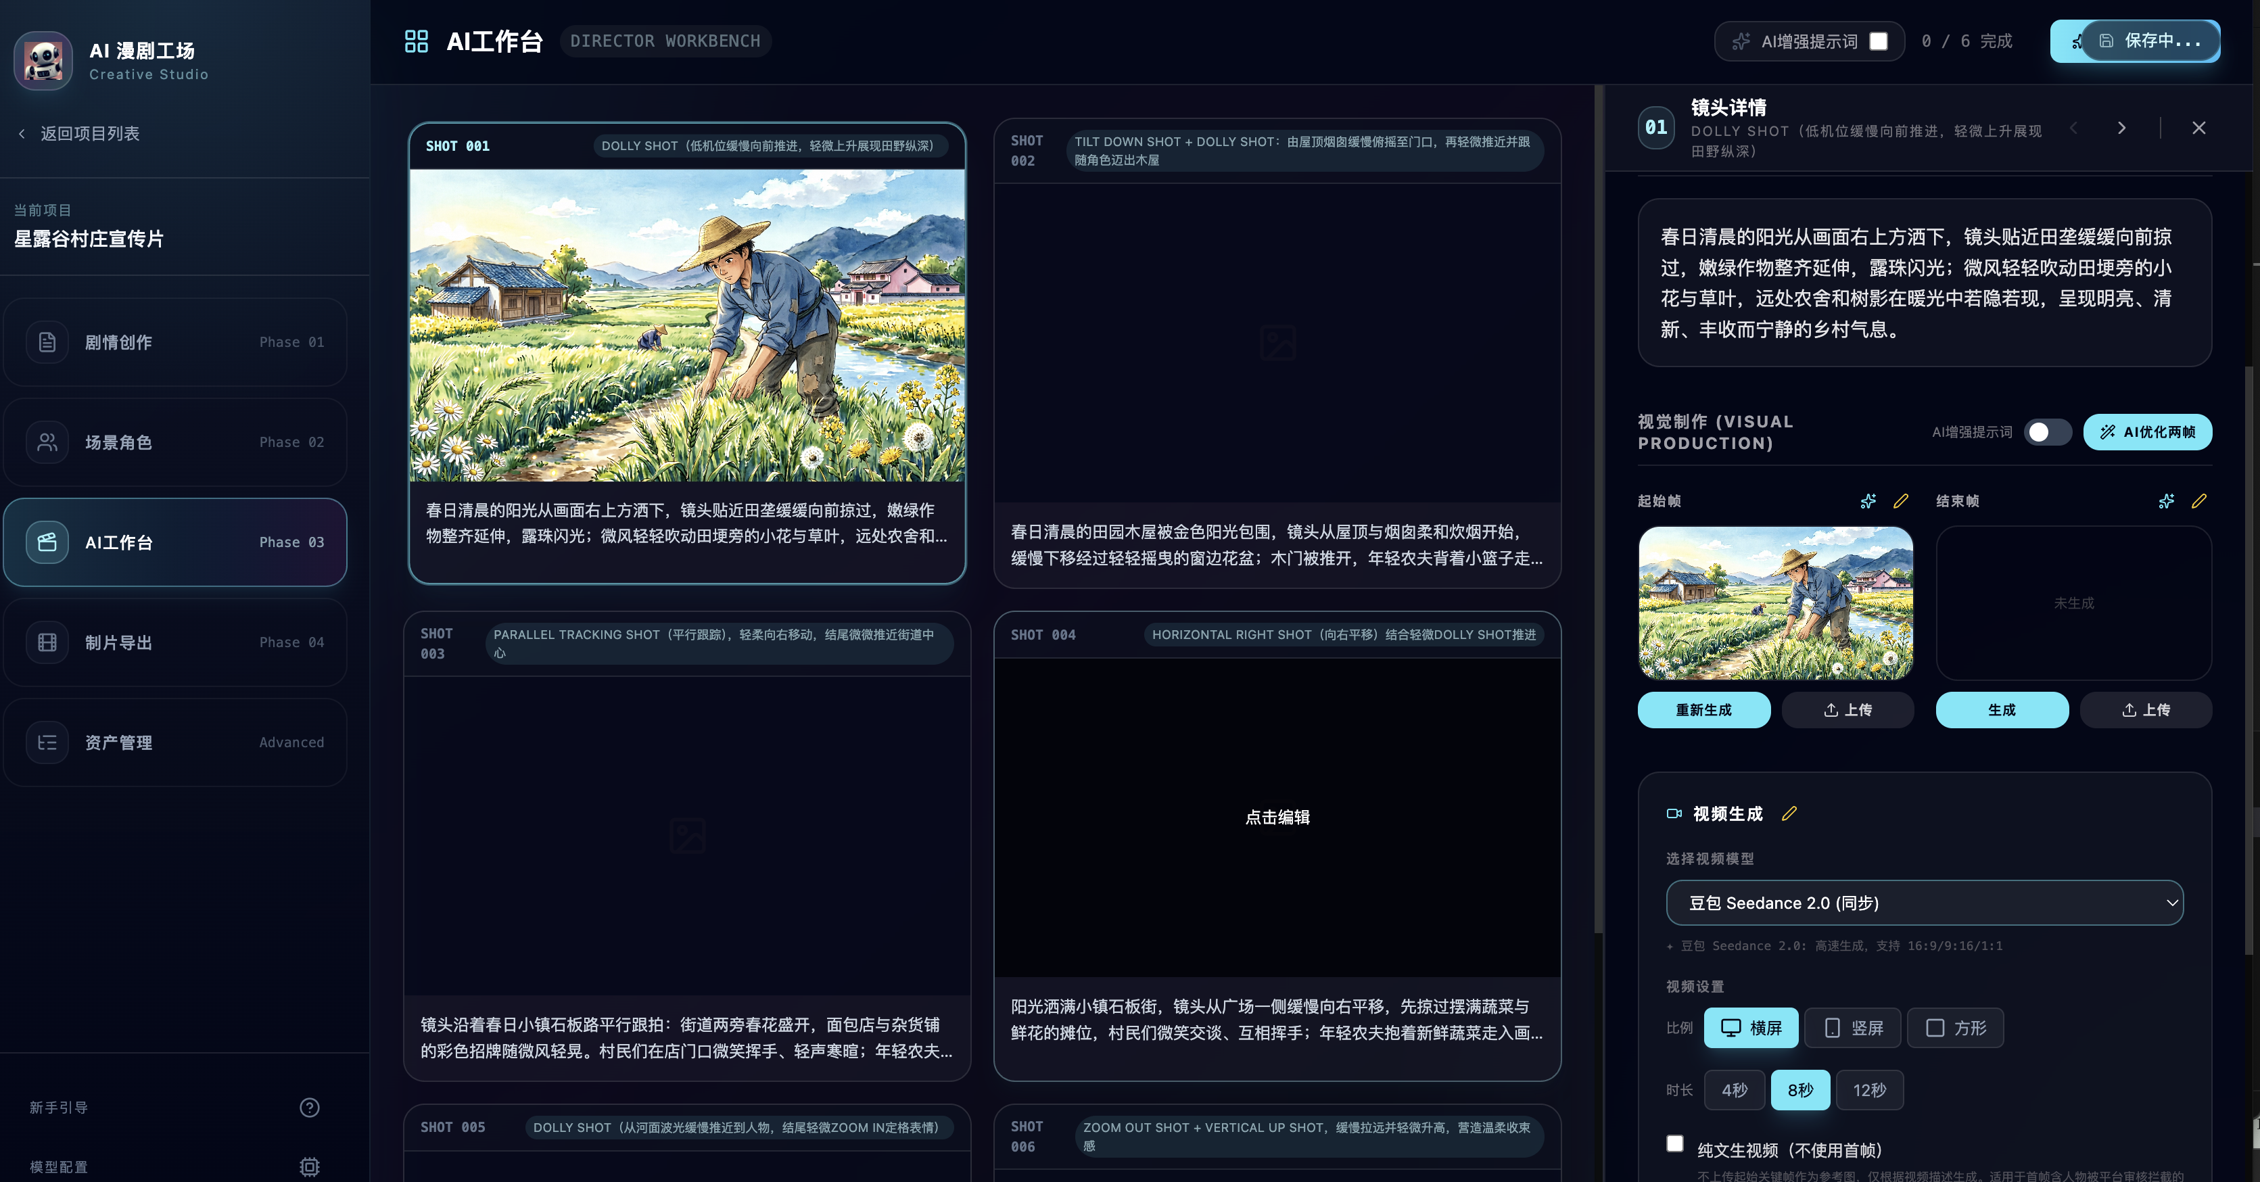Go to previous shot with left chevron
The width and height of the screenshot is (2260, 1182).
pos(2074,128)
